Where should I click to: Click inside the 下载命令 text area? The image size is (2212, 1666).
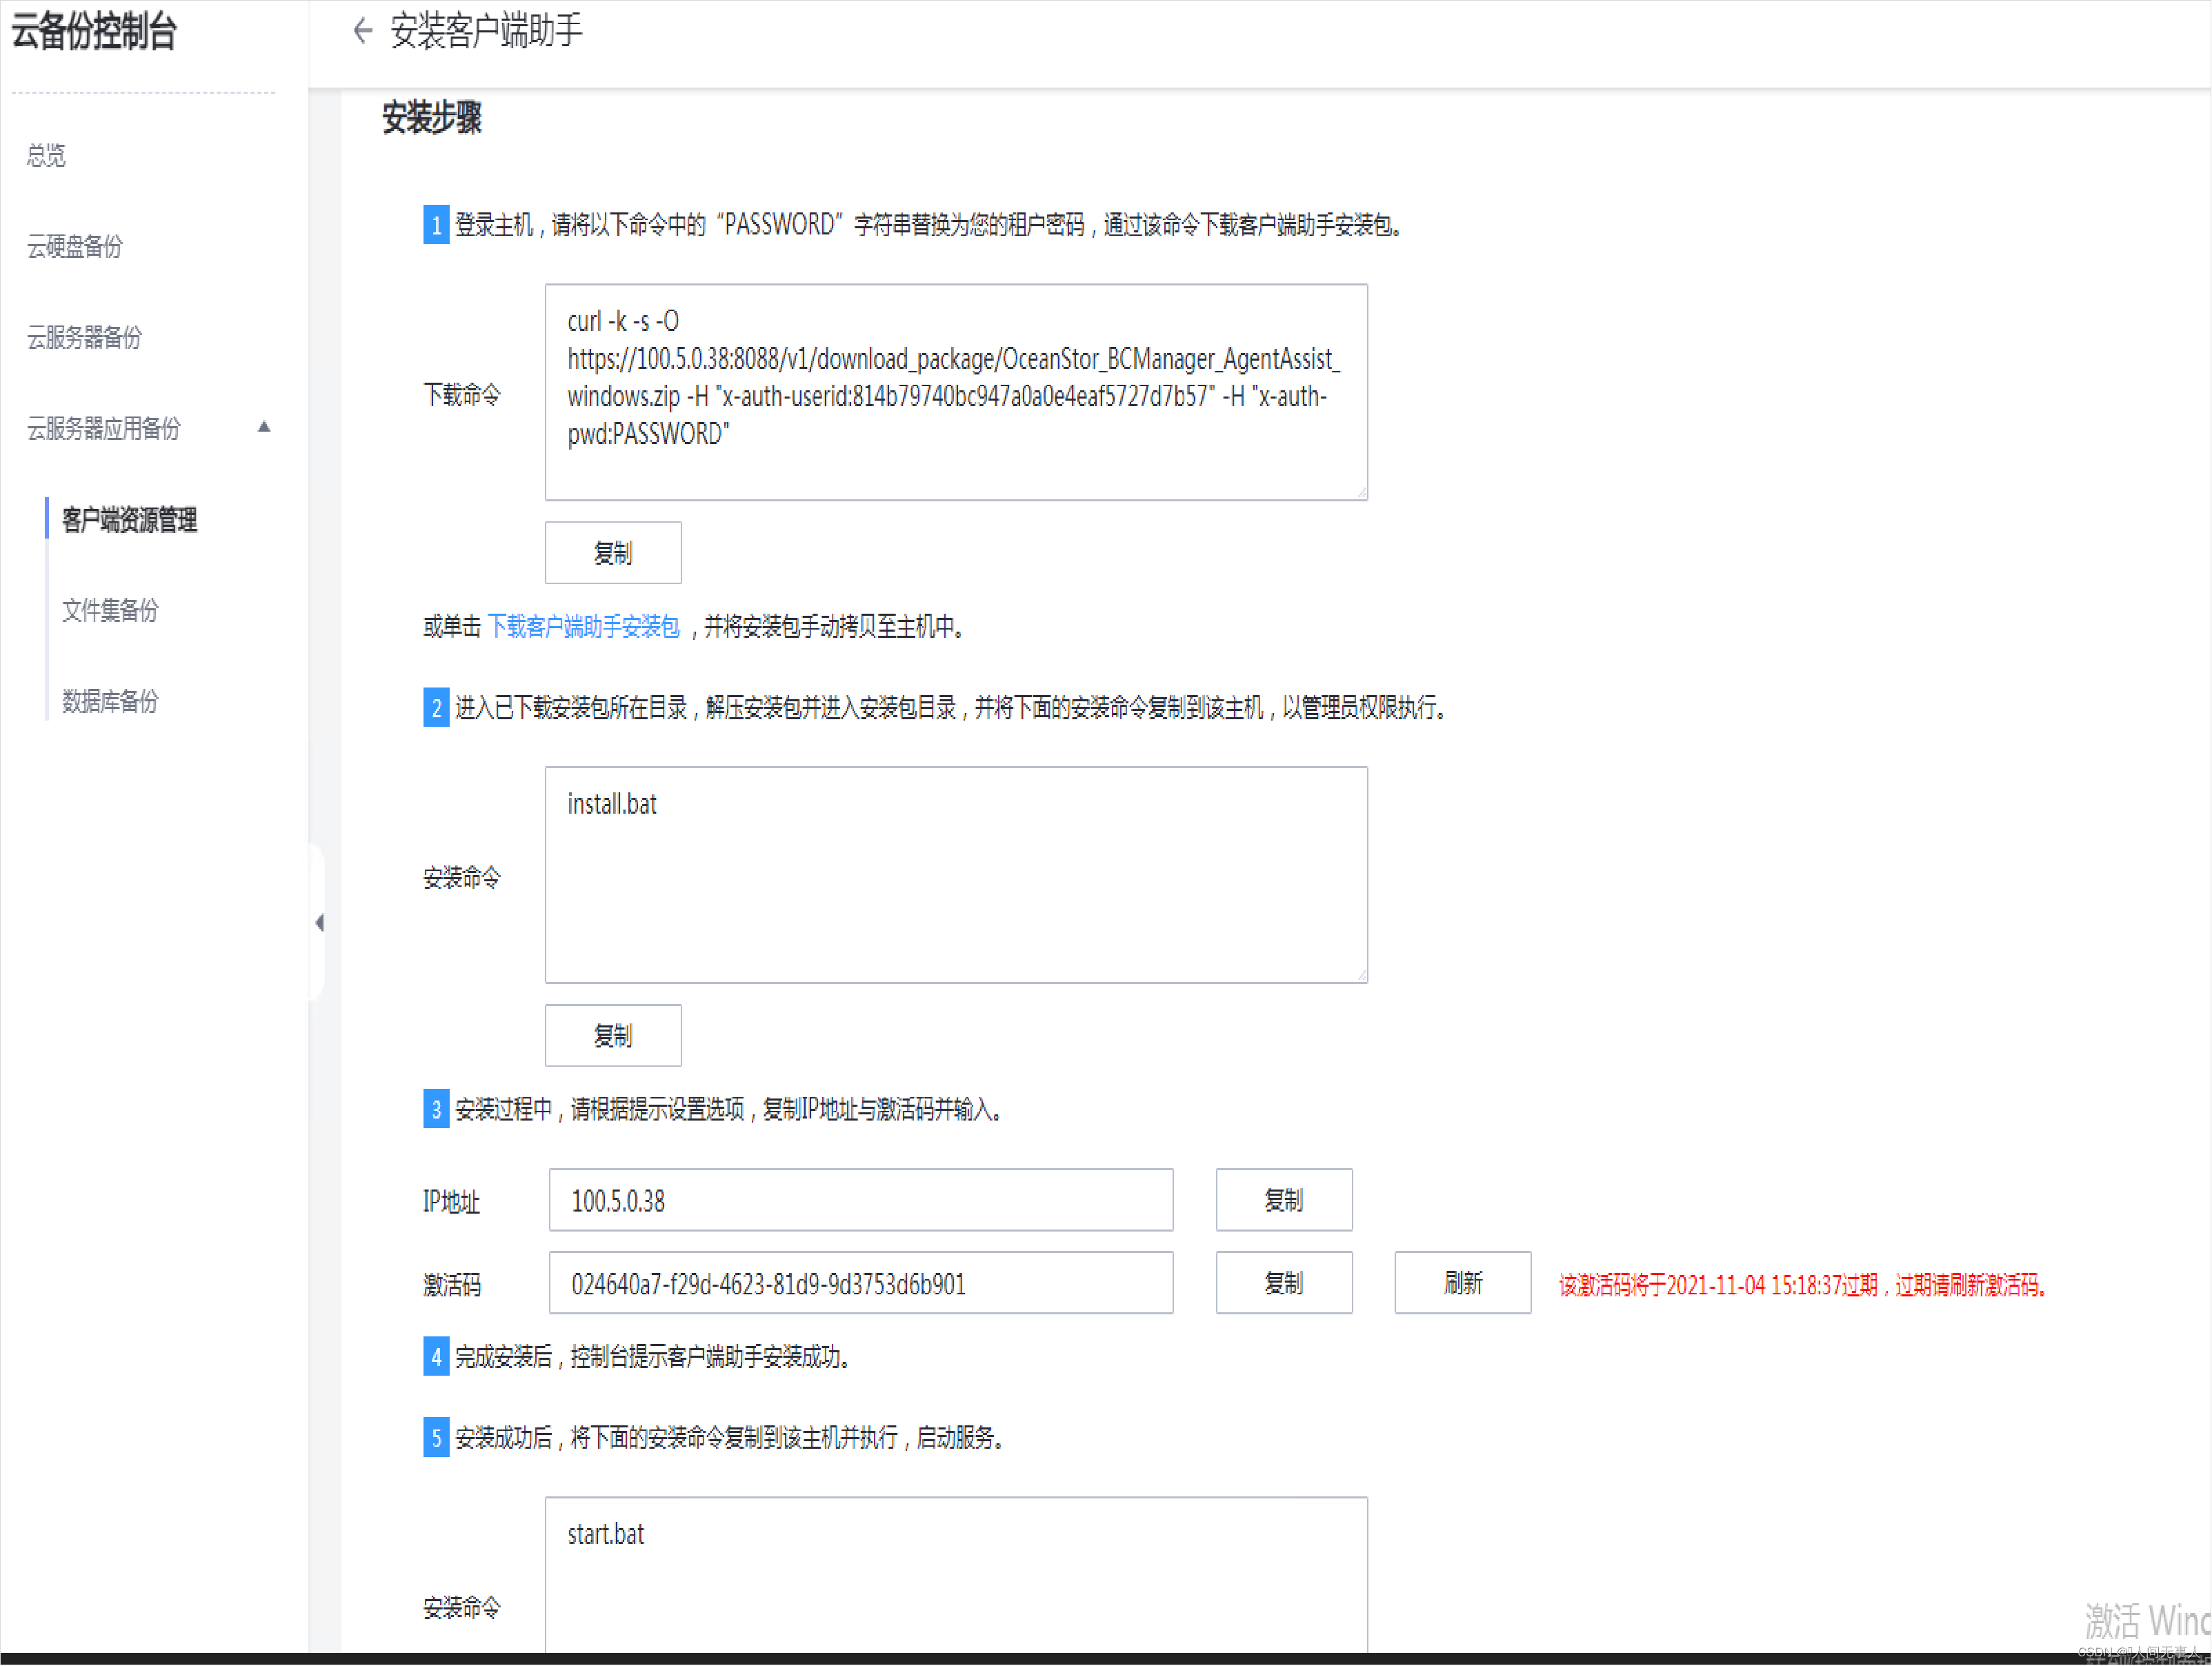tap(956, 392)
